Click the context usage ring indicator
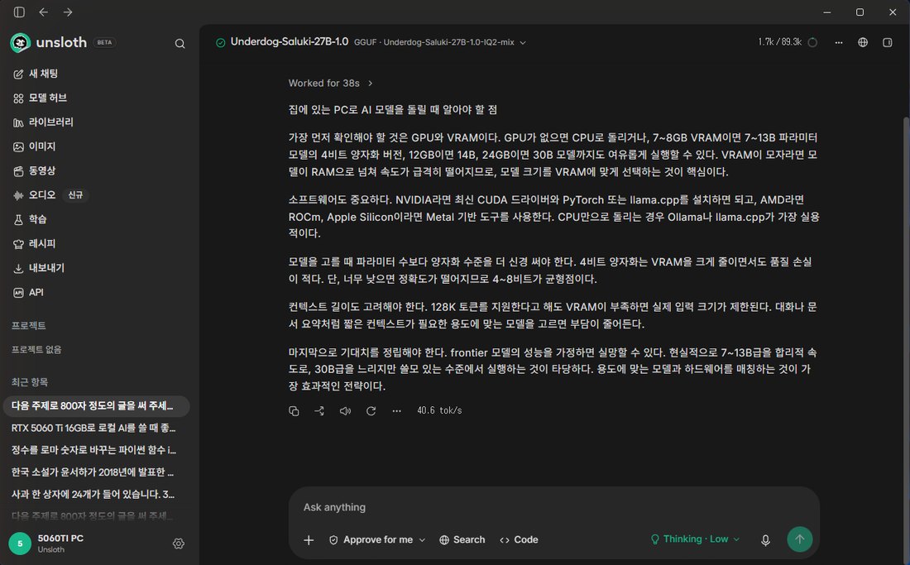This screenshot has height=565, width=910. (812, 42)
